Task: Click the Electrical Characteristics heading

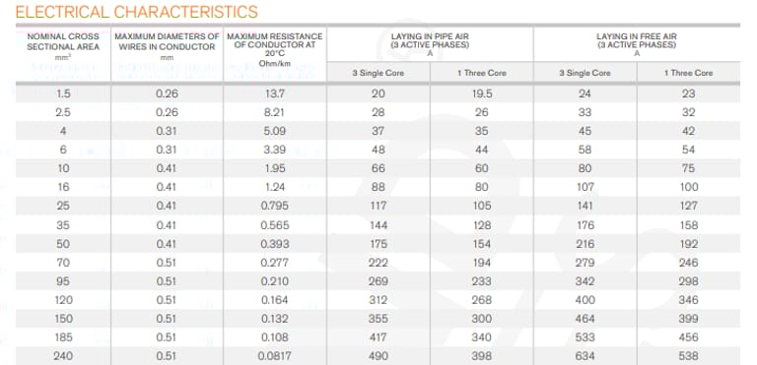Action: pyautogui.click(x=137, y=11)
